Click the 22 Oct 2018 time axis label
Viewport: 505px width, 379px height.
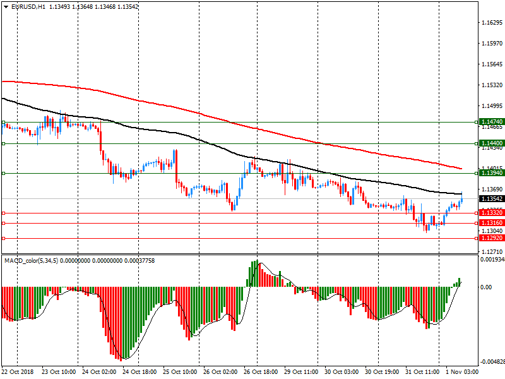18,373
